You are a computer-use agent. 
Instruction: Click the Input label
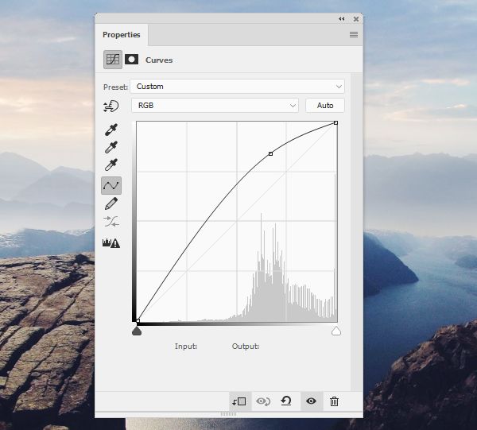(x=186, y=347)
